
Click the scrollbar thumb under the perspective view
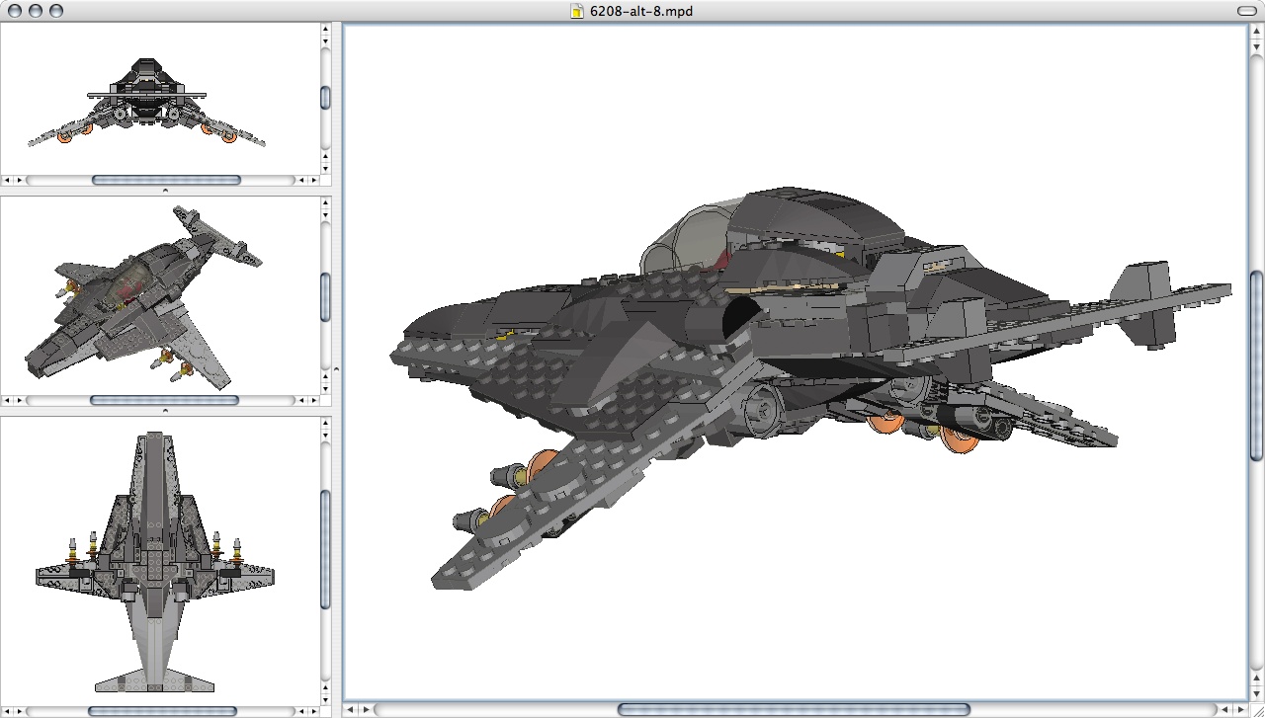click(x=165, y=400)
